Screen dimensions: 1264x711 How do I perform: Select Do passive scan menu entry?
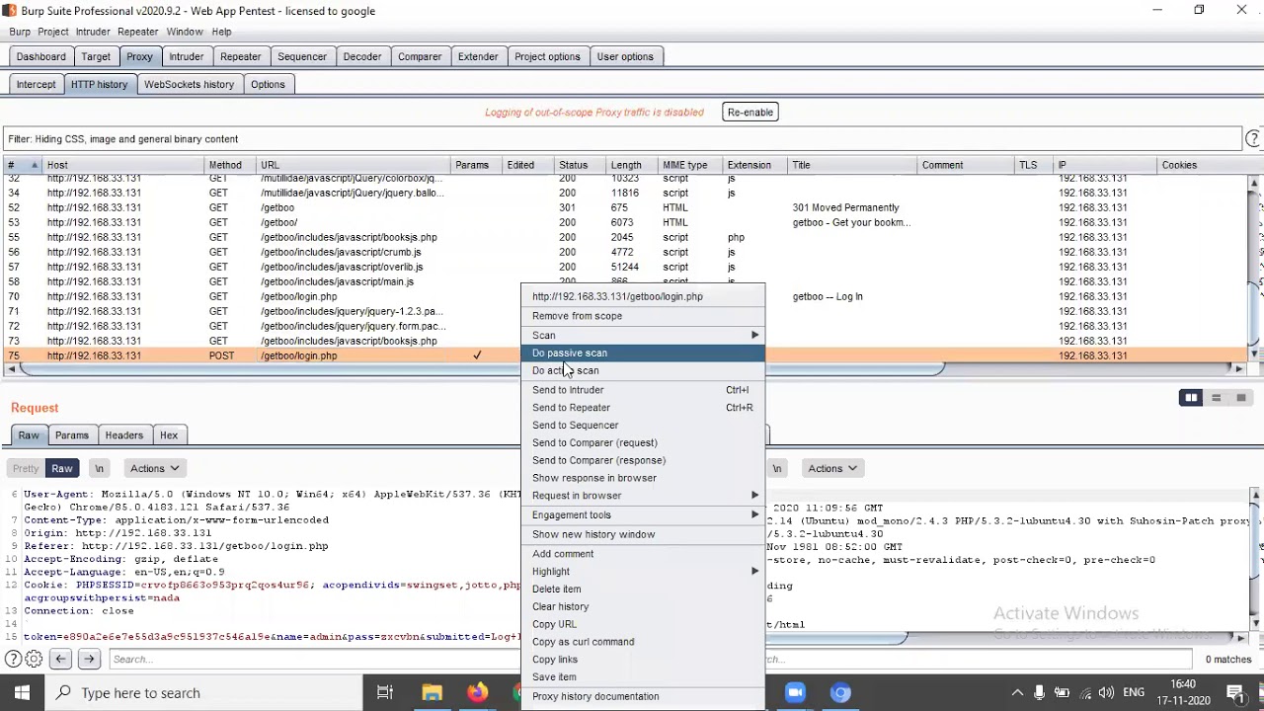(x=643, y=353)
